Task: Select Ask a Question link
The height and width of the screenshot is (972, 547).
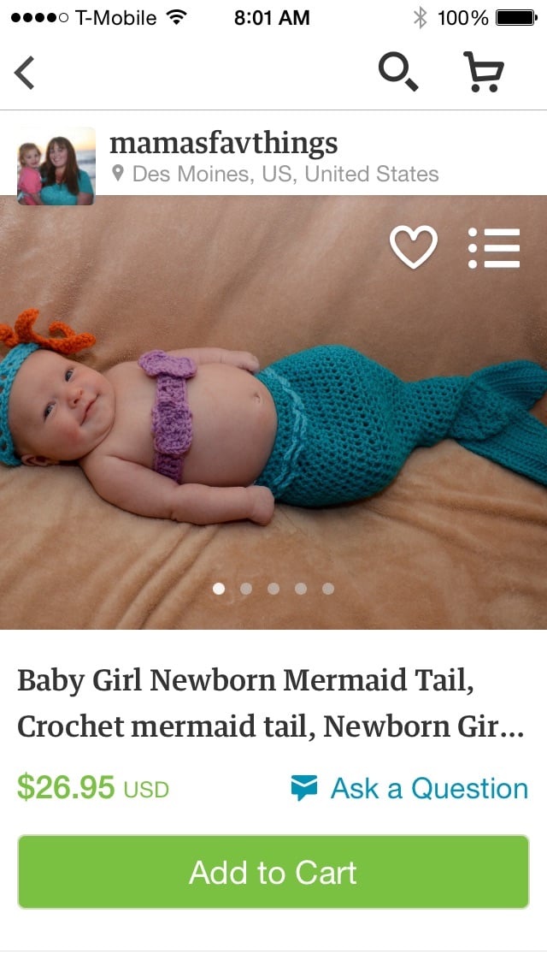Action: tap(429, 789)
